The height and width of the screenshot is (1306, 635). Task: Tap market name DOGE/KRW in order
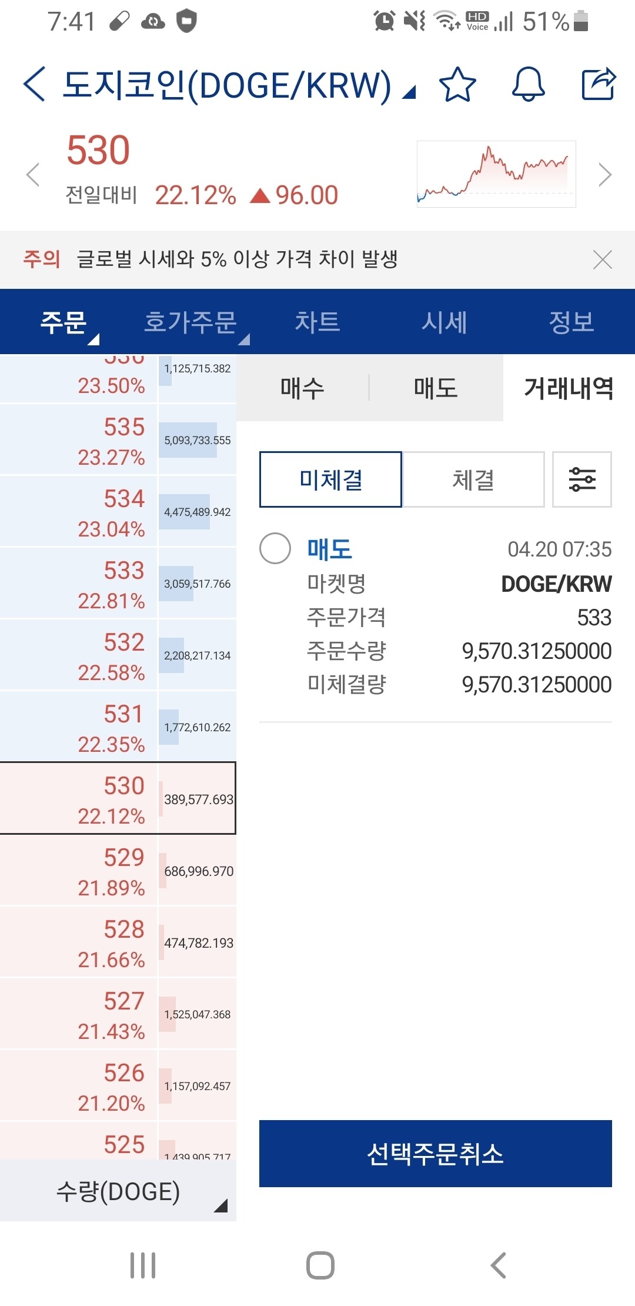point(556,584)
